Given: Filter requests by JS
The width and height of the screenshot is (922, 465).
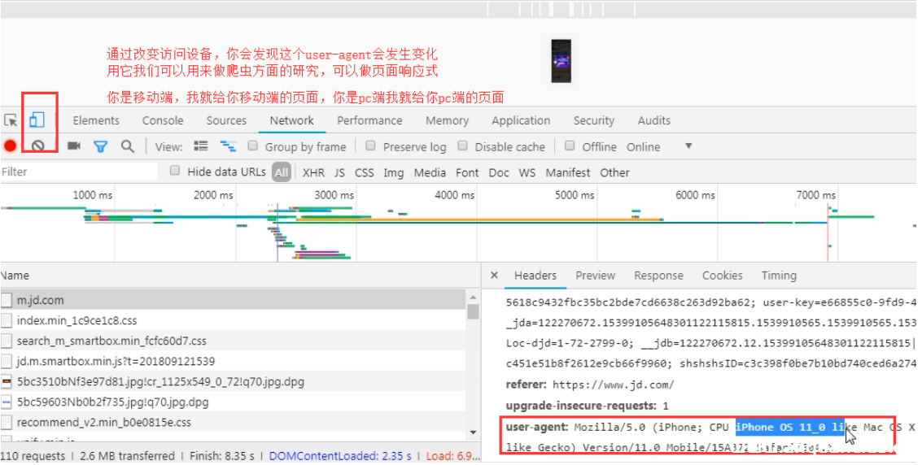Looking at the screenshot, I should (x=339, y=172).
